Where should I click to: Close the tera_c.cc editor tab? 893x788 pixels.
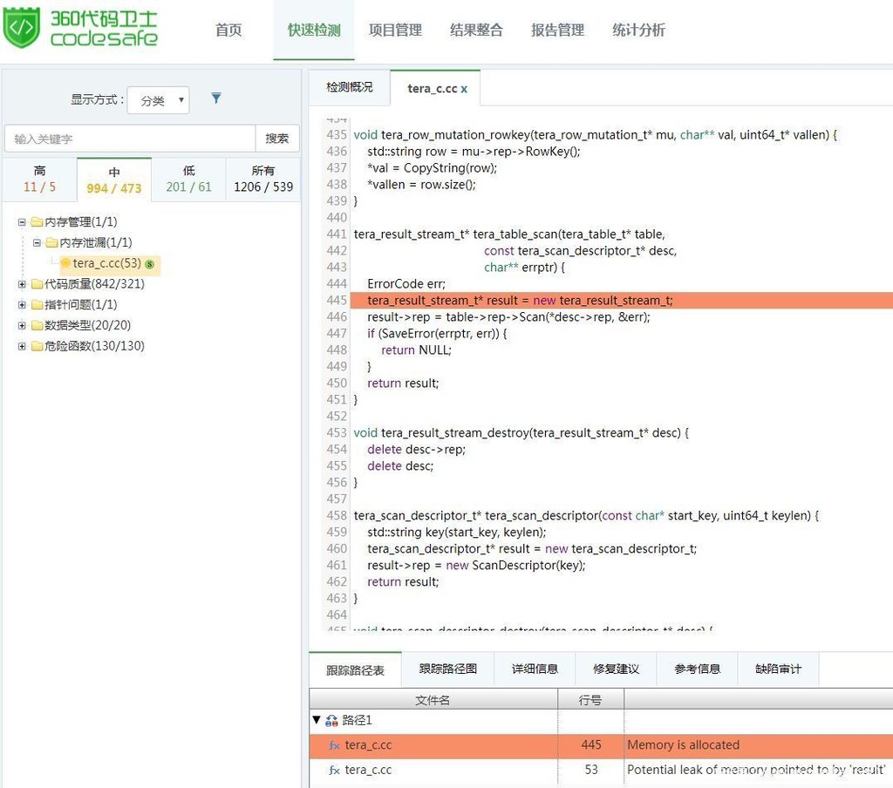pyautogui.click(x=464, y=89)
